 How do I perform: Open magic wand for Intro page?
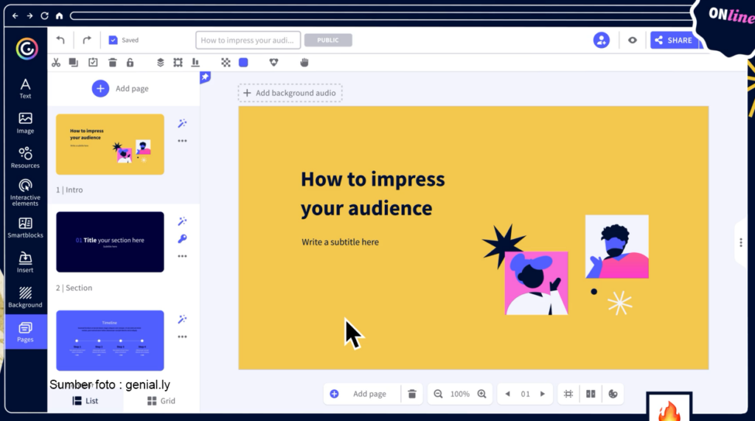tap(182, 123)
